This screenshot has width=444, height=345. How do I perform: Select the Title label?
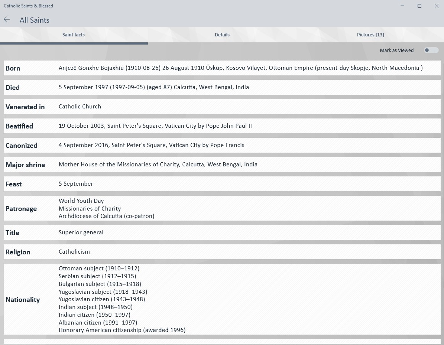(x=12, y=232)
